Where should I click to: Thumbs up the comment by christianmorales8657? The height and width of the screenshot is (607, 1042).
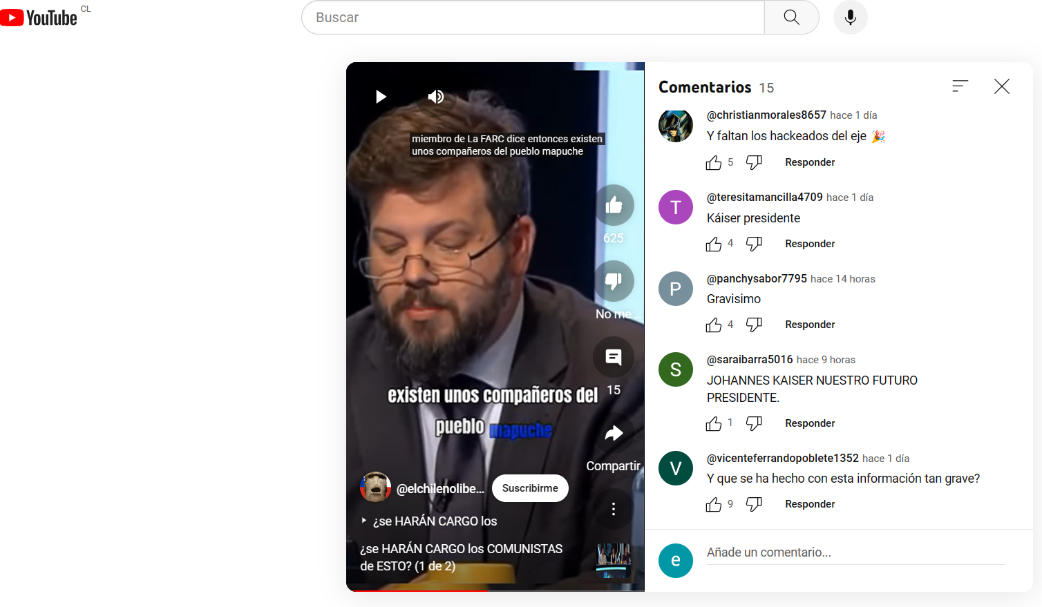coord(714,162)
